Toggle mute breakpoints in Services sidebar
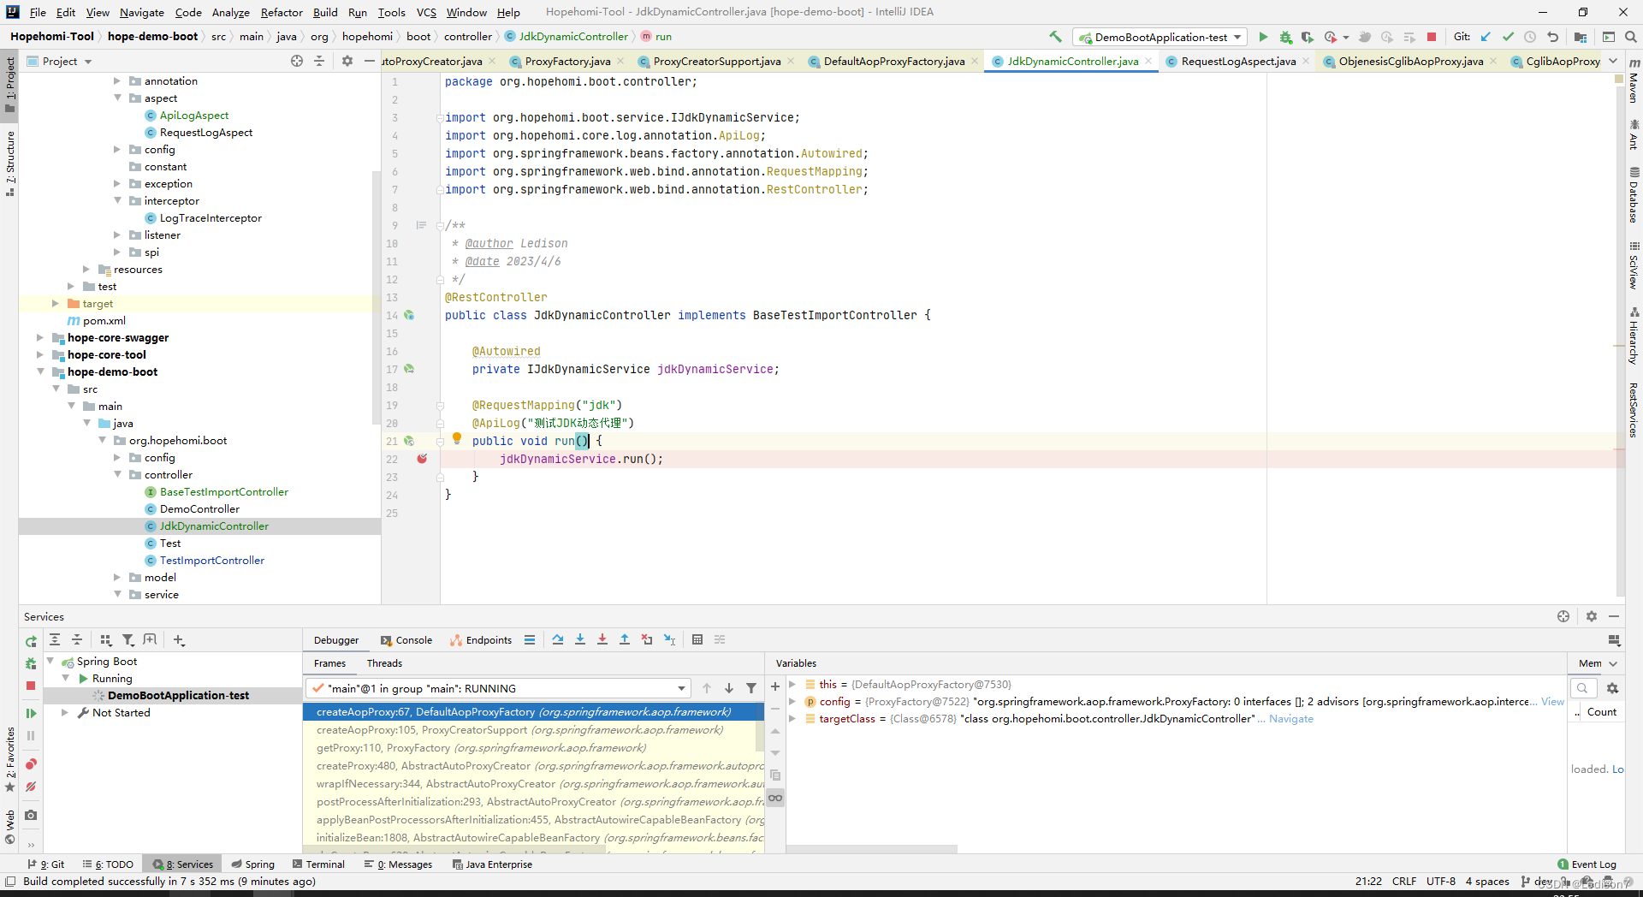The height and width of the screenshot is (897, 1643). pos(31,787)
